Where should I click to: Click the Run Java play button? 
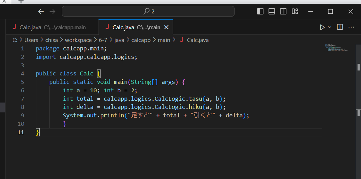[x=322, y=27]
